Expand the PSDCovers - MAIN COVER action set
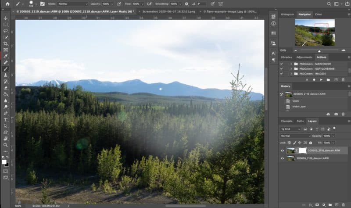 (291, 64)
